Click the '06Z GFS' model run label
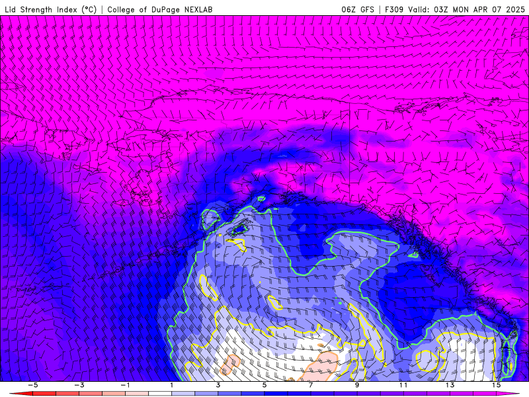529x397 pixels. coord(358,9)
